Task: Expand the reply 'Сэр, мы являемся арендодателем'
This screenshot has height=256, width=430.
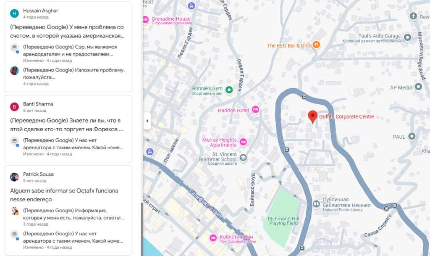Action: tap(70, 50)
